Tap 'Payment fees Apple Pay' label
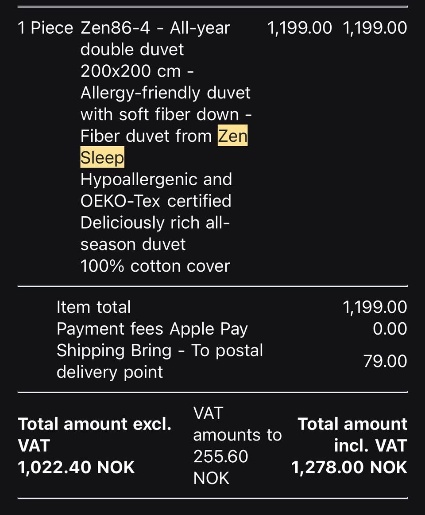 152,329
